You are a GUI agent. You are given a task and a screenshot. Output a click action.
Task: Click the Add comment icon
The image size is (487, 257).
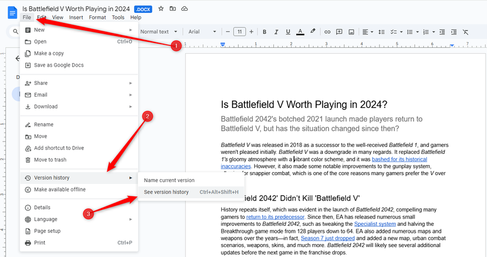(339, 32)
